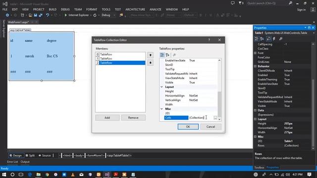Switch to Split view tab

[30, 156]
